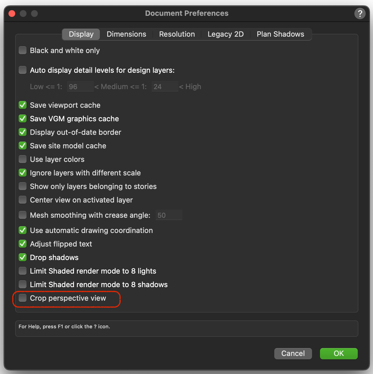The width and height of the screenshot is (373, 374).
Task: Enable Use layer colors option
Action: pos(23,159)
